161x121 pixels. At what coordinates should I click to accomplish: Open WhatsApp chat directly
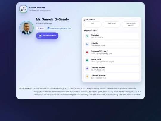point(112,36)
